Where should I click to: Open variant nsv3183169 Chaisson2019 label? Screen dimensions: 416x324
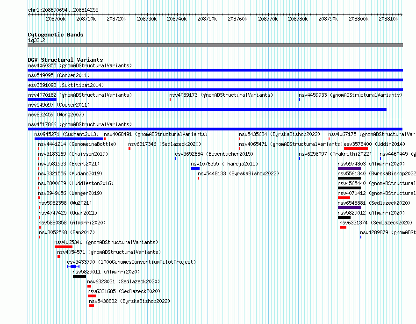coord(73,154)
